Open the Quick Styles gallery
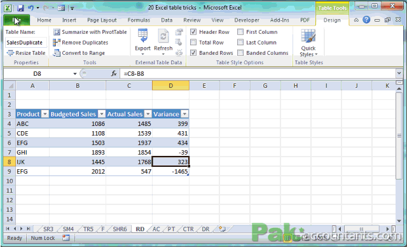This screenshot has height=247, width=407. point(308,43)
